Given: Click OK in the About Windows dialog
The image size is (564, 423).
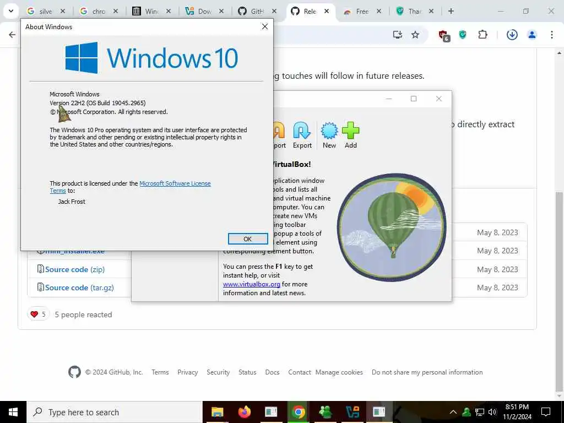Looking at the screenshot, I should 248,239.
